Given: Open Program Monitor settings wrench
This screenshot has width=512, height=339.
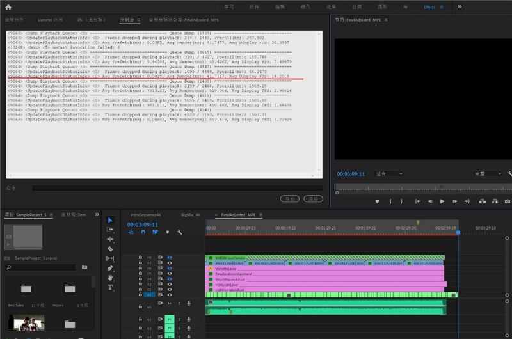Looking at the screenshot, I should pos(509,173).
